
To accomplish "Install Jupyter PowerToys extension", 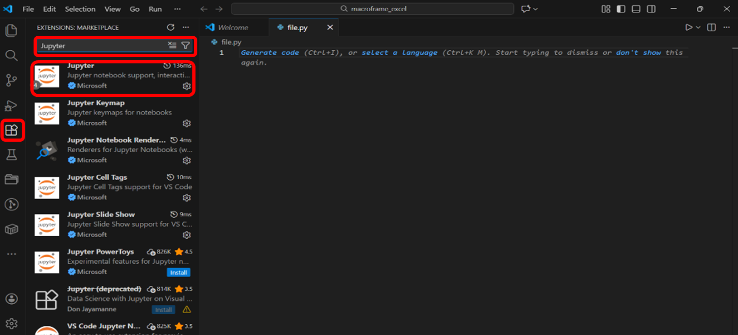I will [x=179, y=273].
